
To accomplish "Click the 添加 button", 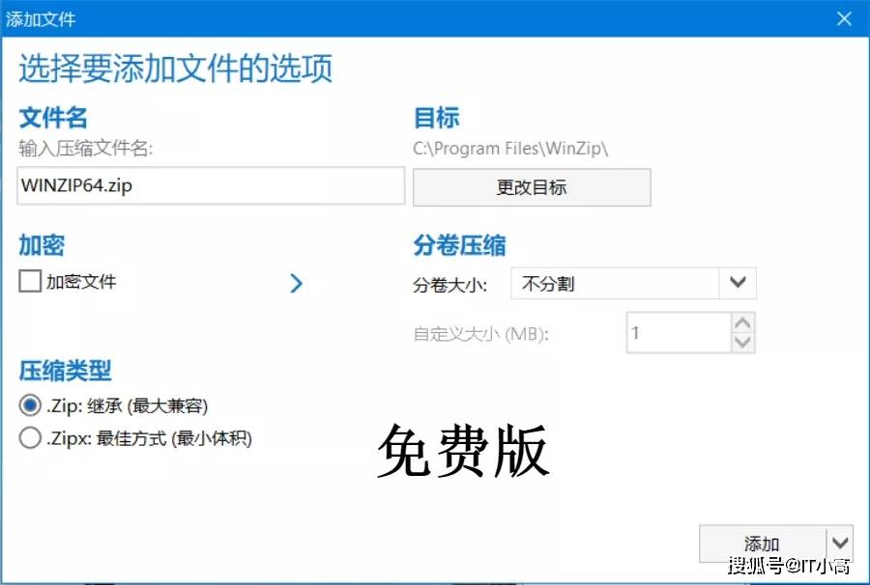I will [x=762, y=543].
